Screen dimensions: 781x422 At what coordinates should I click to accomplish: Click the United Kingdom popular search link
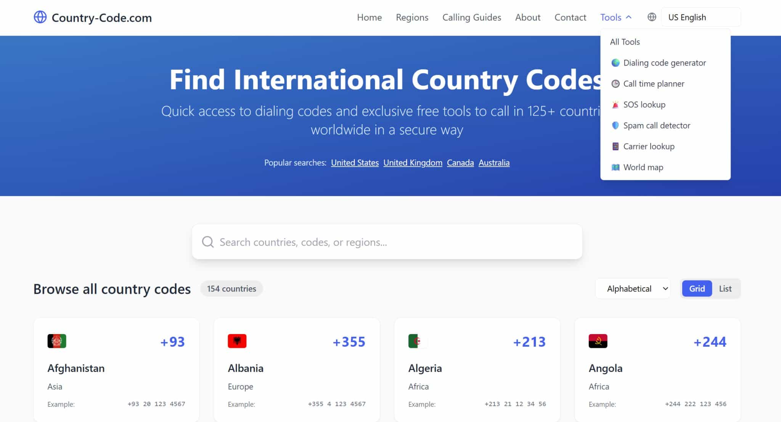[413, 163]
